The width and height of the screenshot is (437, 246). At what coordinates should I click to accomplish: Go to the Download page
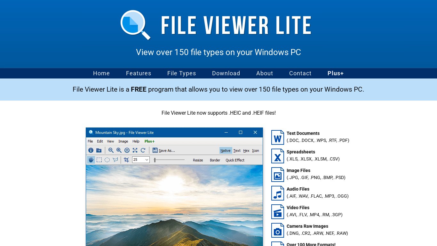pyautogui.click(x=226, y=73)
